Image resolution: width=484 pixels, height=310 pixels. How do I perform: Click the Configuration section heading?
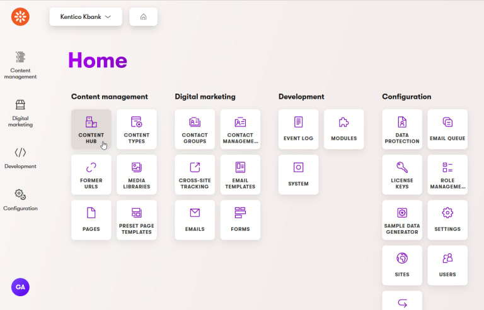click(x=406, y=97)
